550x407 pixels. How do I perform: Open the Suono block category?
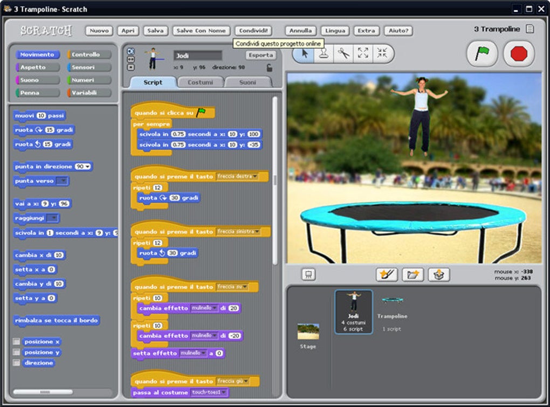[x=37, y=80]
